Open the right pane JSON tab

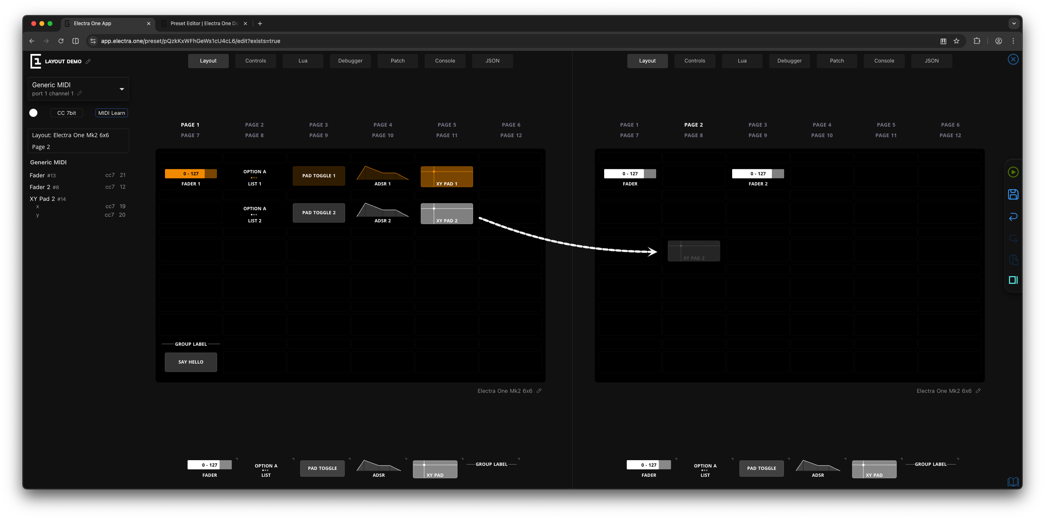click(931, 61)
